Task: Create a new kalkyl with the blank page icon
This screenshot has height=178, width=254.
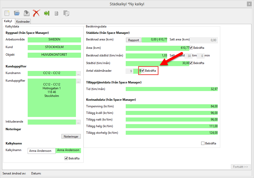Action: tap(7, 13)
